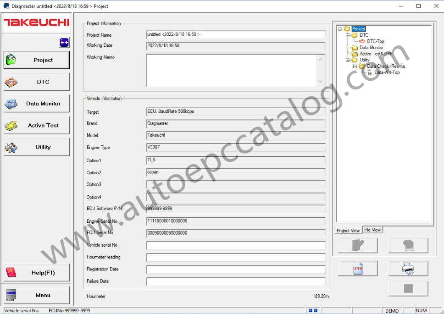Click the empty Option4 field
This screenshot has height=314, width=444.
tap(236, 197)
